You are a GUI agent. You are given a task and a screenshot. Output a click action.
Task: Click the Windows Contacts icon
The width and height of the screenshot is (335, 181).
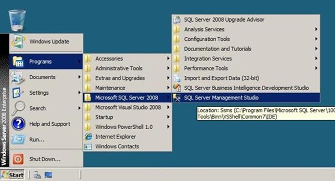[88, 146]
